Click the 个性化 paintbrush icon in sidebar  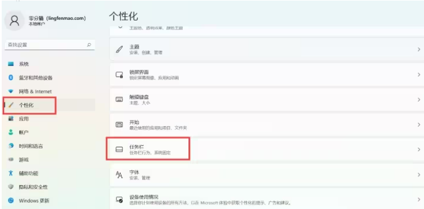11,105
